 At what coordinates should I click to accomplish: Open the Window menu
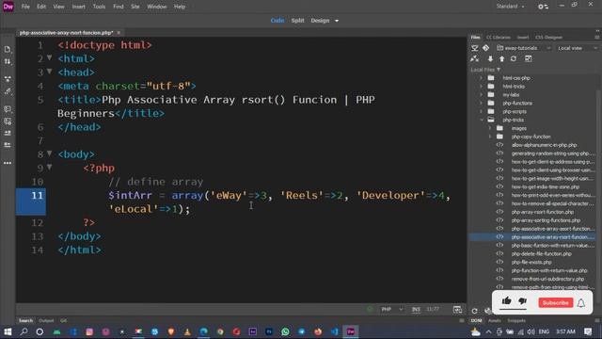point(157,7)
